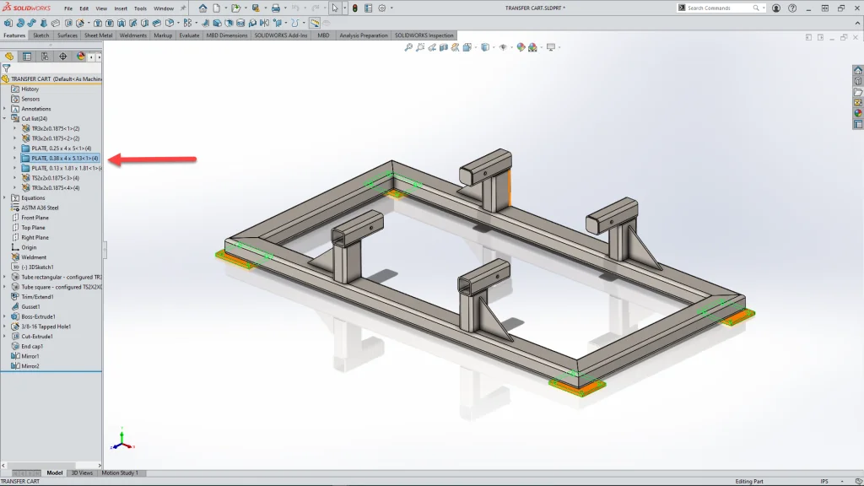Expand the Boss-Extrude1 feature
The height and width of the screenshot is (486, 864).
(4, 316)
